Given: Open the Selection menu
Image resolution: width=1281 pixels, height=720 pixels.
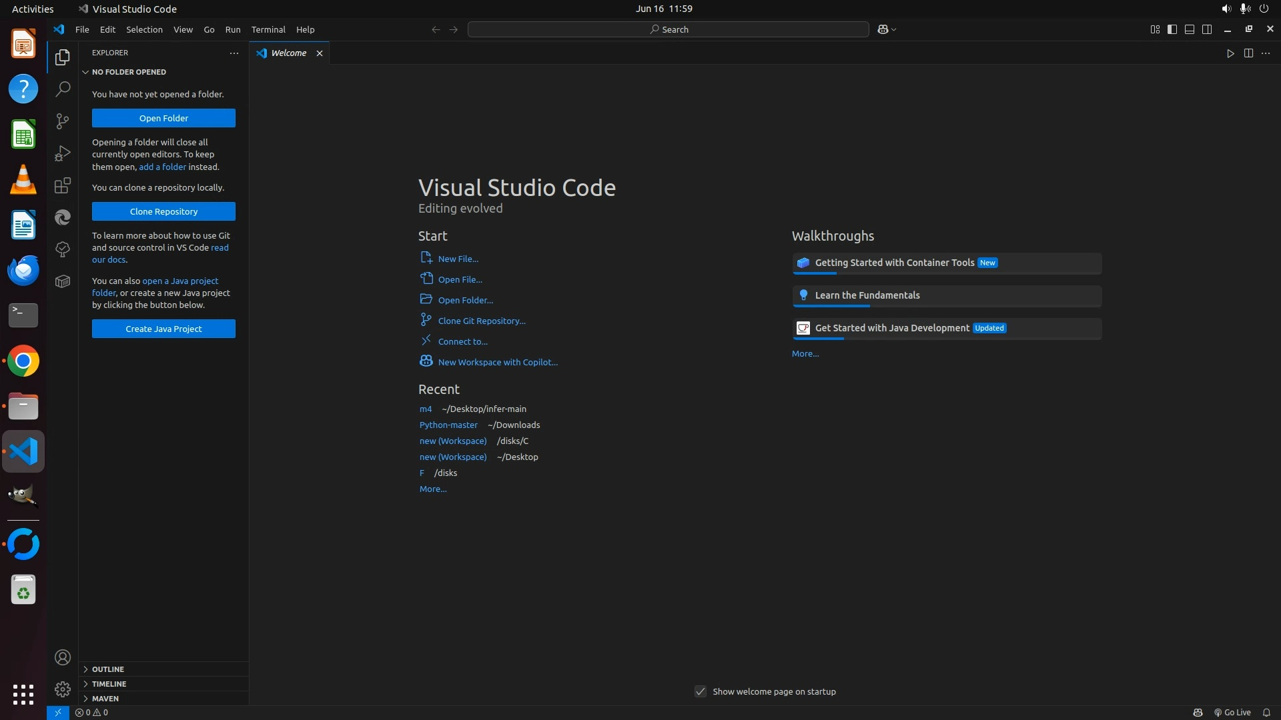Looking at the screenshot, I should click(144, 29).
